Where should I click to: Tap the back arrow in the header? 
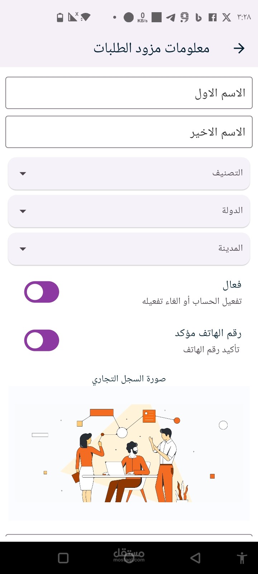point(239,48)
